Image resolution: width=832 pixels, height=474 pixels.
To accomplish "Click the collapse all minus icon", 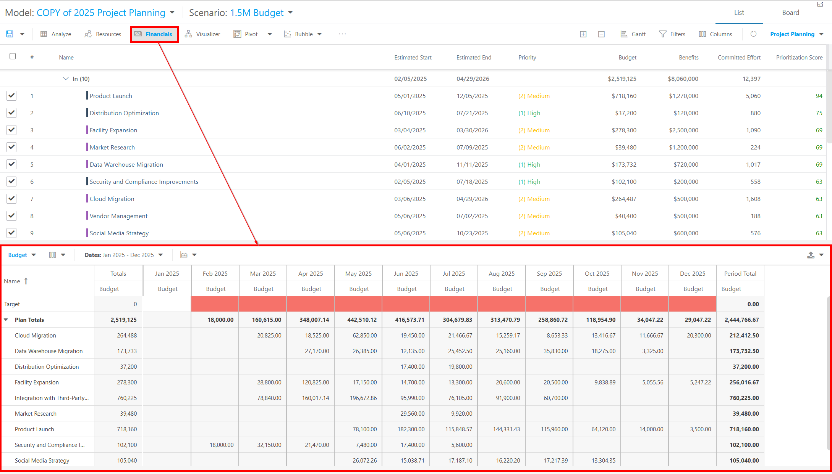I will click(601, 34).
